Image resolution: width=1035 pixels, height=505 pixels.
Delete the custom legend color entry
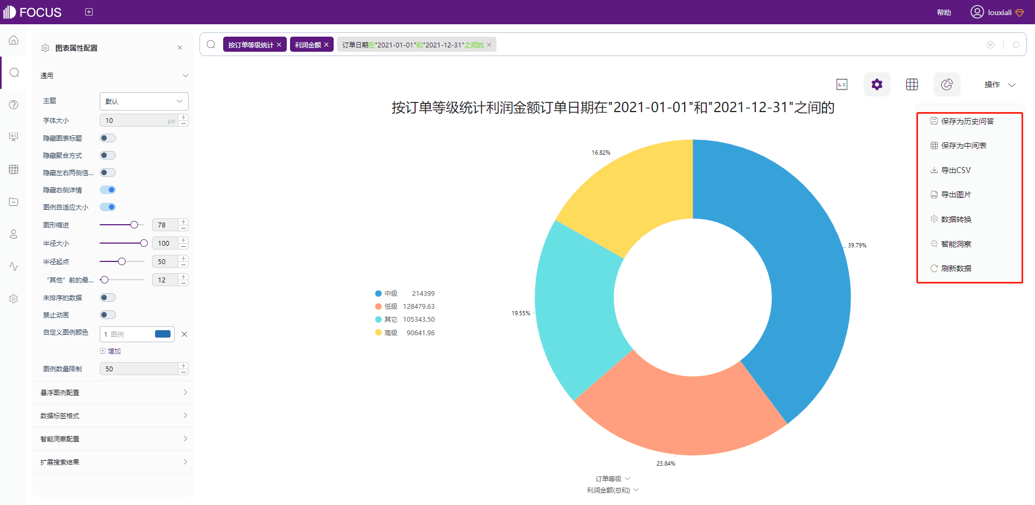click(x=184, y=334)
